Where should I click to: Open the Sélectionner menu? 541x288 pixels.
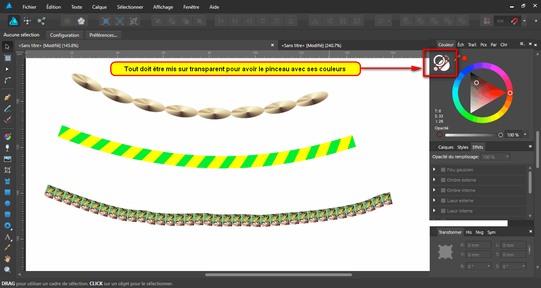click(130, 7)
